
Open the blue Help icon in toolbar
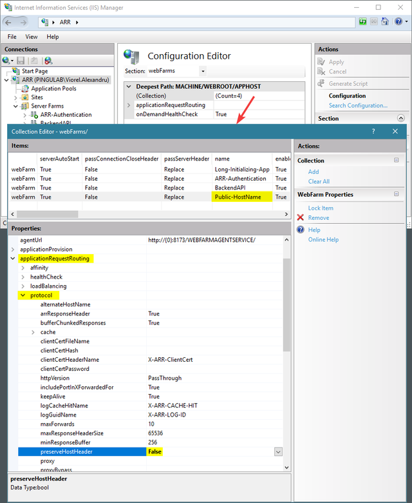pyautogui.click(x=398, y=21)
